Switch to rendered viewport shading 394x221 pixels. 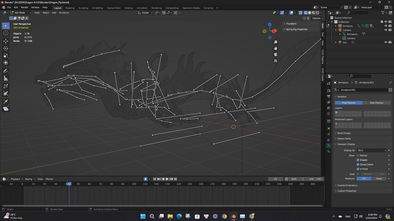(317, 13)
